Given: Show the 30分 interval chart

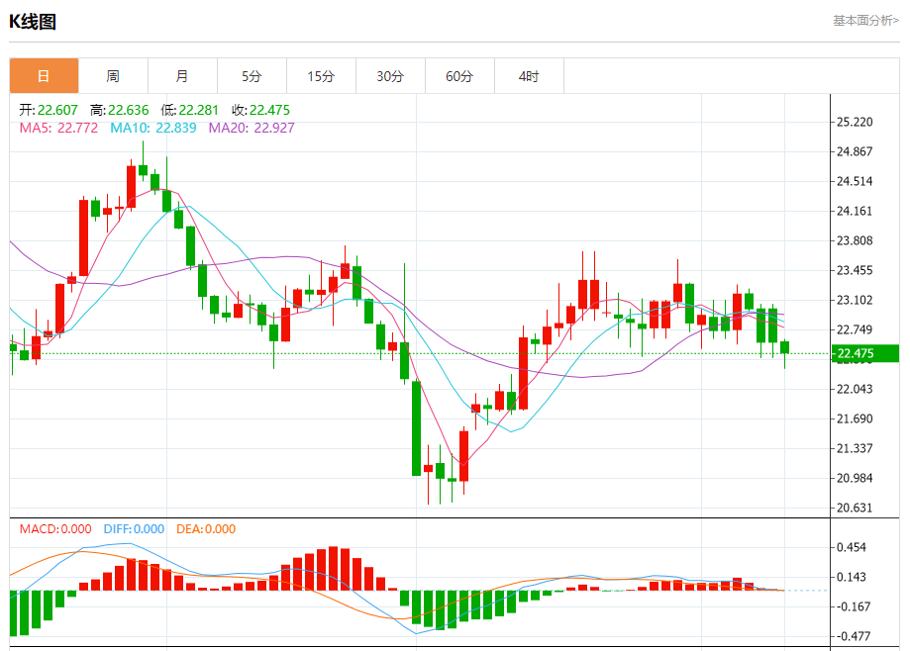Looking at the screenshot, I should tap(390, 76).
